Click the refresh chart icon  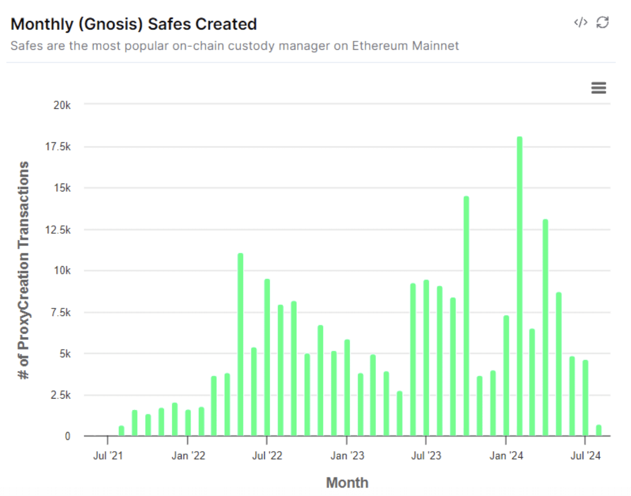click(602, 22)
